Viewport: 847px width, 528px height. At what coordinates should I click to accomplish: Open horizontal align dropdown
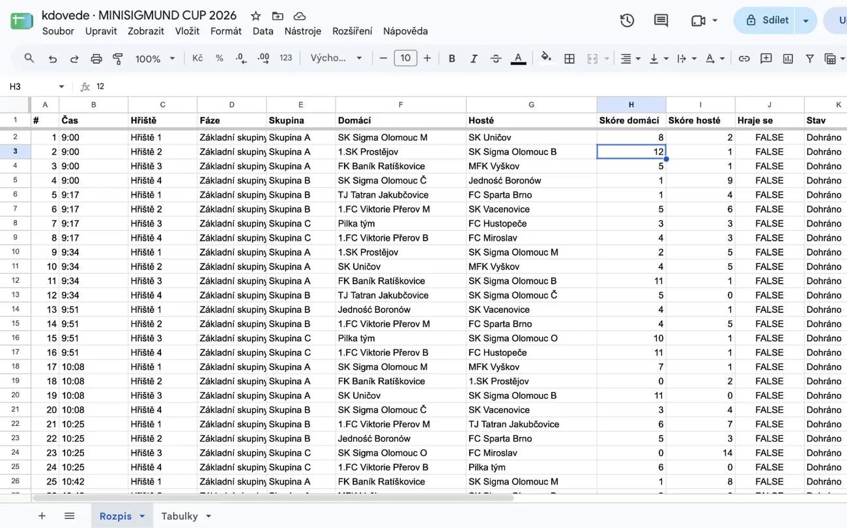(x=630, y=58)
